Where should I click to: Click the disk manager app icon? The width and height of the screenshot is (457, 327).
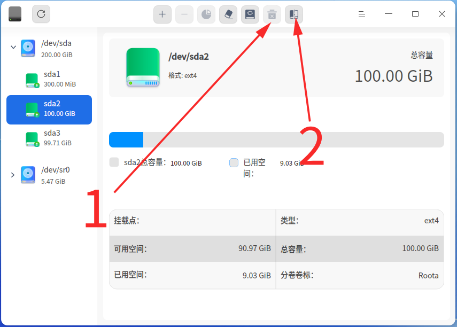[x=15, y=14]
